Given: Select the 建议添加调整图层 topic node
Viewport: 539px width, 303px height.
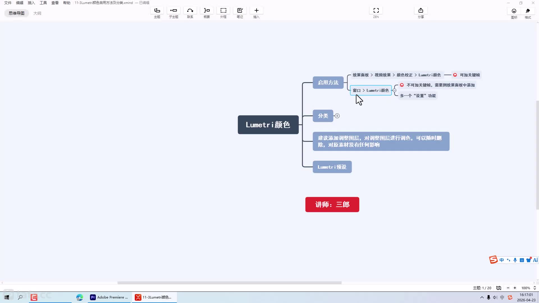Looking at the screenshot, I should click(x=381, y=141).
